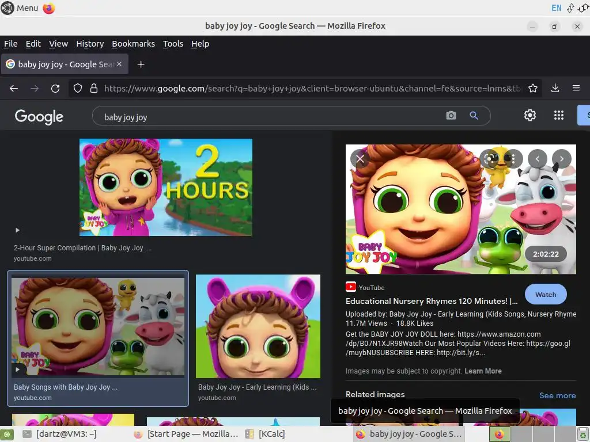The height and width of the screenshot is (442, 590).
Task: Click the EN keyboard language indicator
Action: 556,8
